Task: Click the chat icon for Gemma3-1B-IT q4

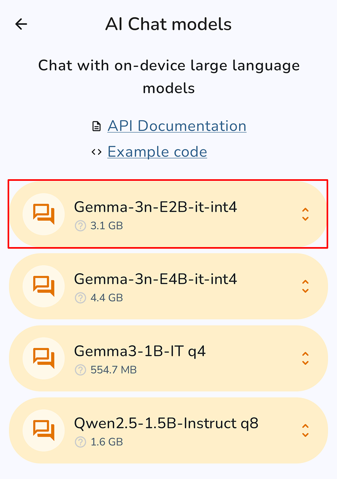Action: tap(43, 358)
